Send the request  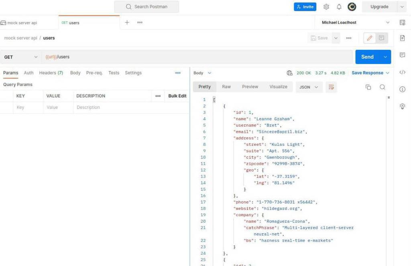tap(367, 57)
